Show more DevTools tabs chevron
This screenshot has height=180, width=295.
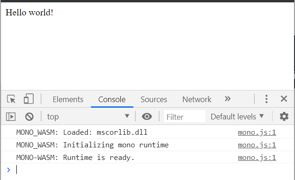coord(227,99)
